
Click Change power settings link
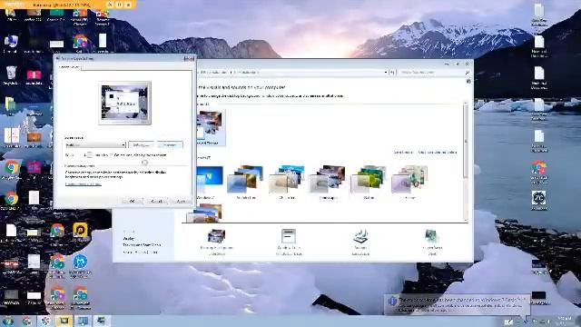[84, 183]
